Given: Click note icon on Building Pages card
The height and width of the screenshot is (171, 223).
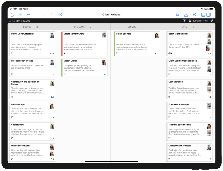Looking at the screenshot, I should [x=12, y=117].
